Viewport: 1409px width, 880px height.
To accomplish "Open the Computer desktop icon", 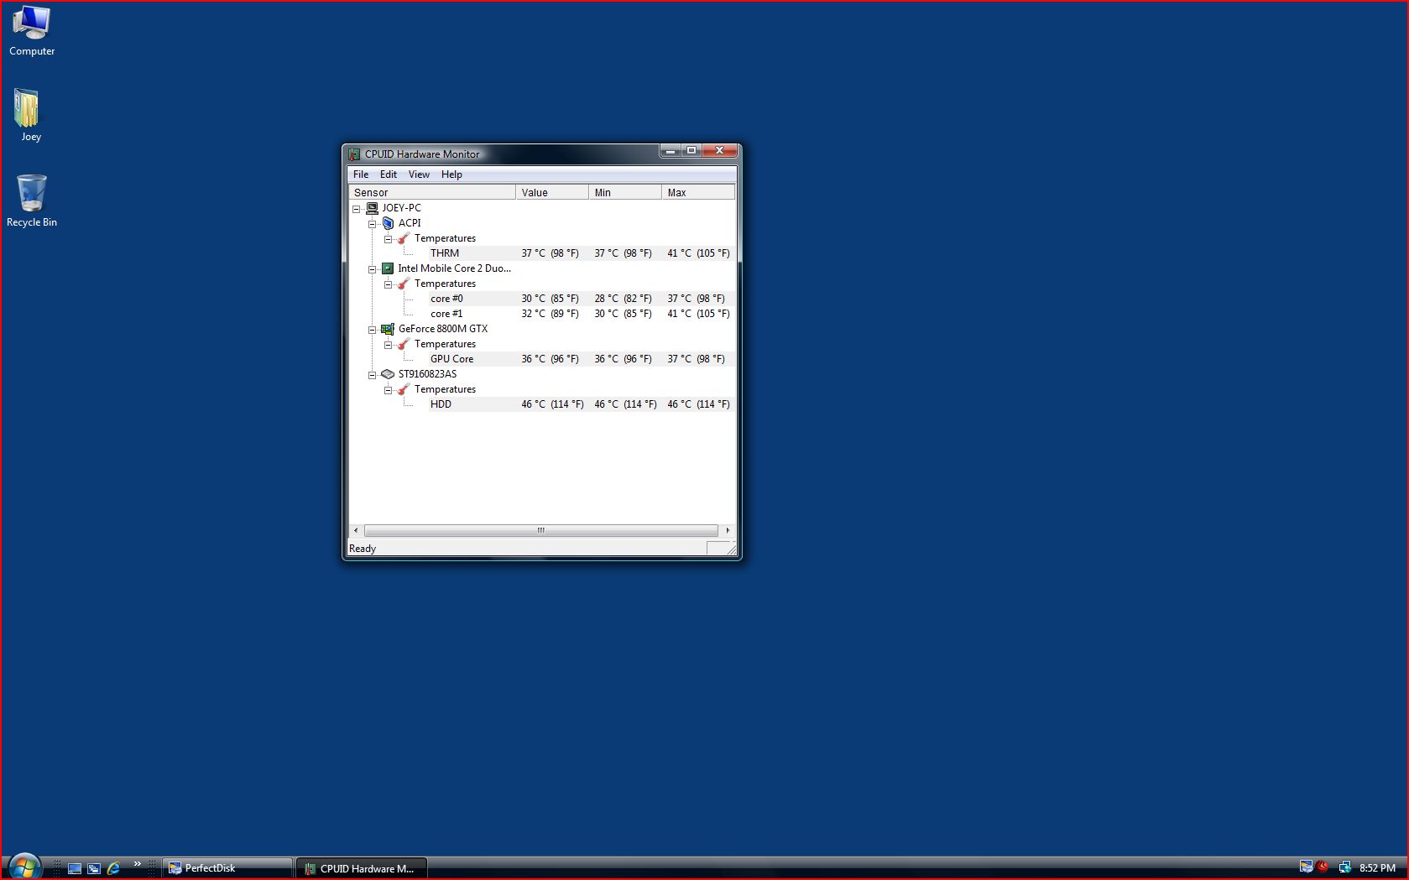I will point(31,31).
